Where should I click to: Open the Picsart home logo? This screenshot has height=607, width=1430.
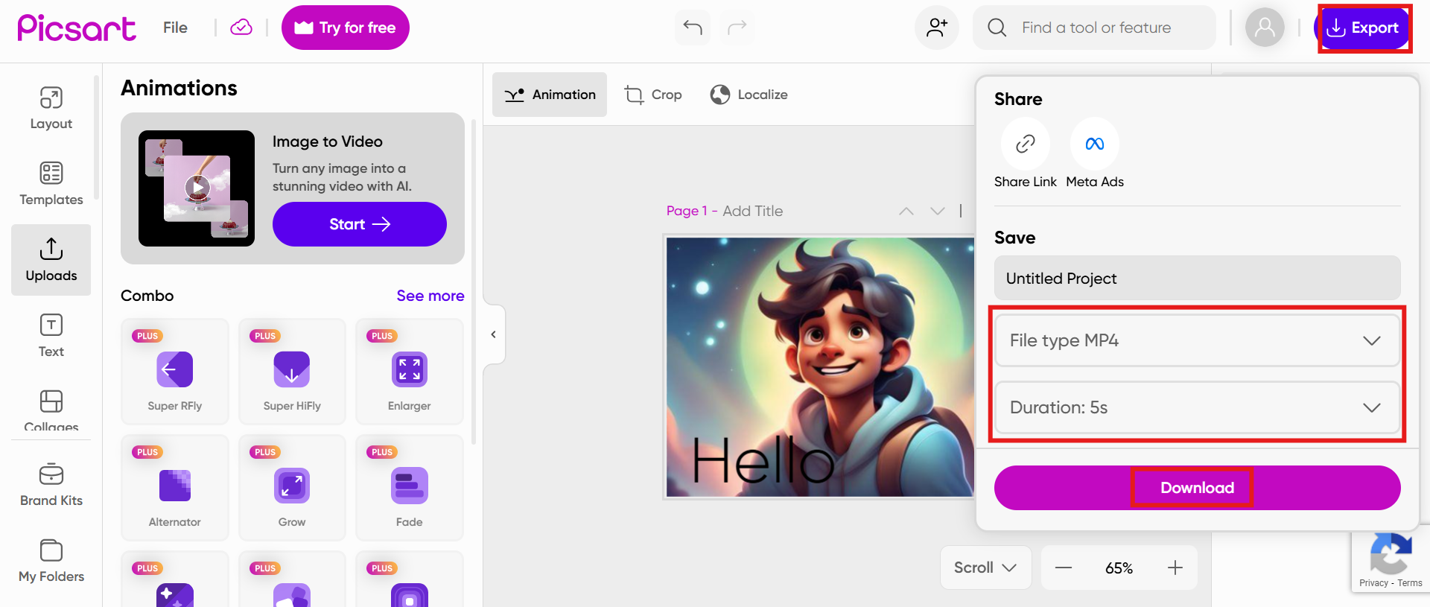pyautogui.click(x=77, y=28)
